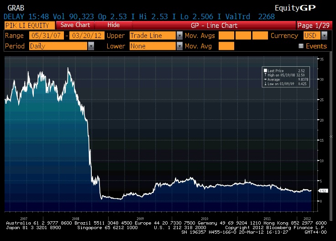Click the 2.52 last price axis label
Viewport: 336px width, 241px height.
coord(323,191)
